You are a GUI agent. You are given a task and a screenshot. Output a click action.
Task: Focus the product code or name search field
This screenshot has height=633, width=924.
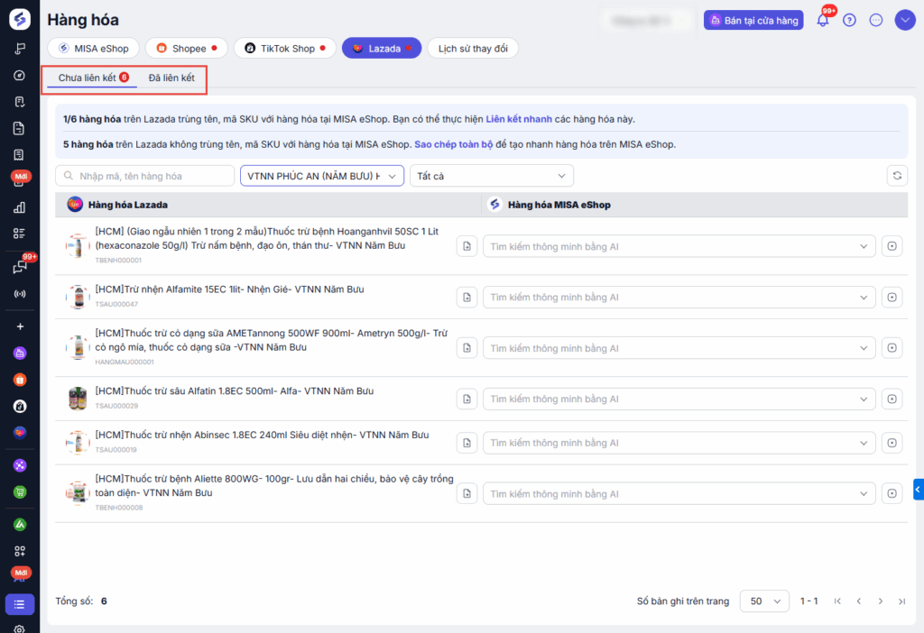tap(145, 176)
